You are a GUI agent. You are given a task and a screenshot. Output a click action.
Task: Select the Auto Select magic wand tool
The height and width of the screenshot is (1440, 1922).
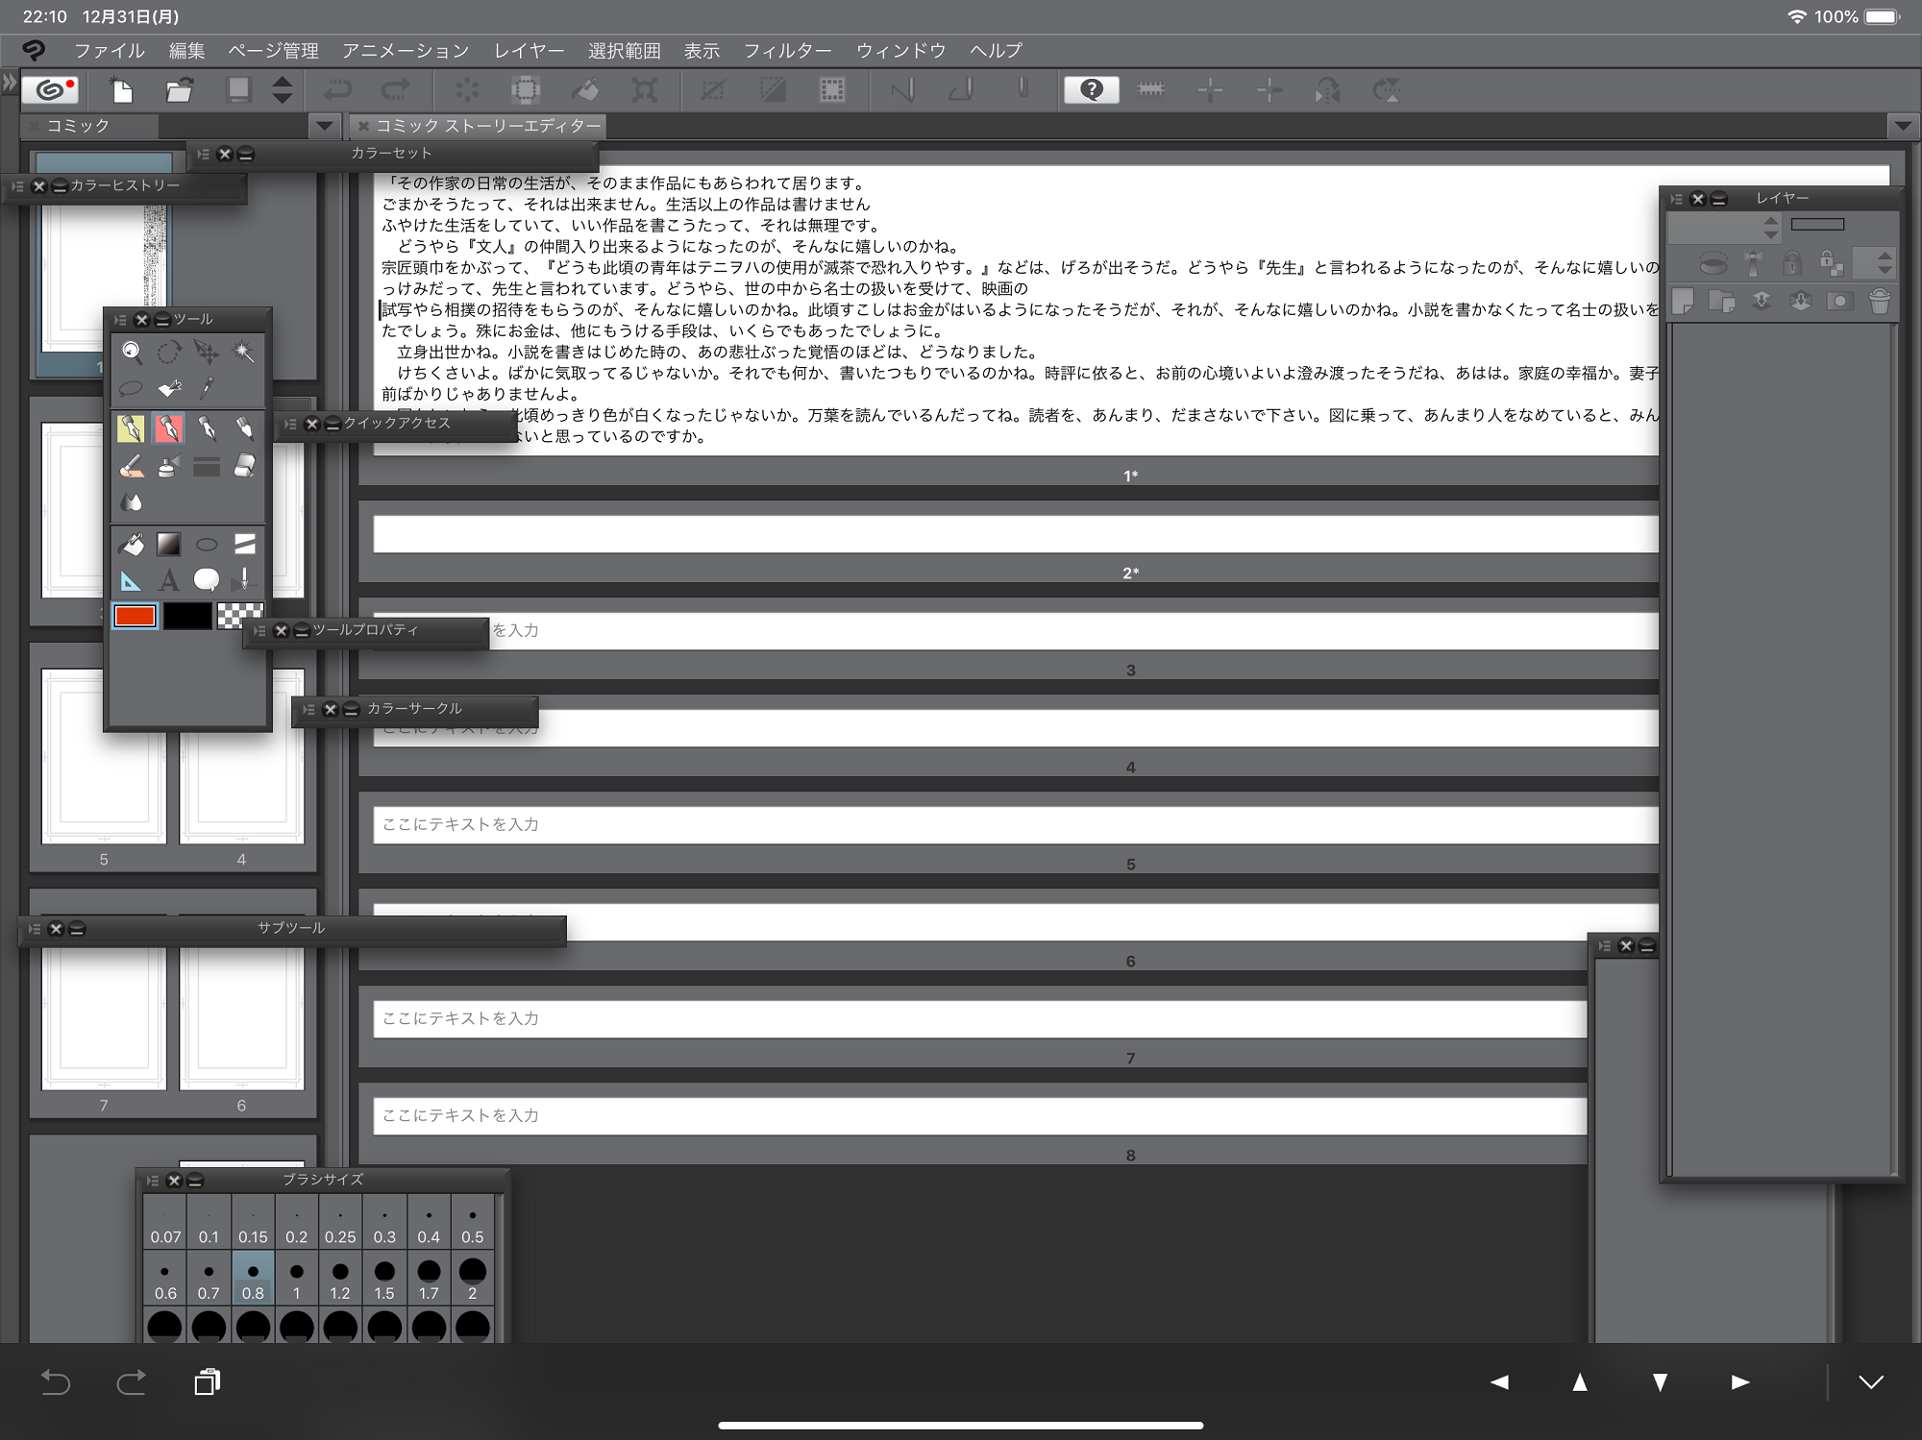tap(244, 353)
